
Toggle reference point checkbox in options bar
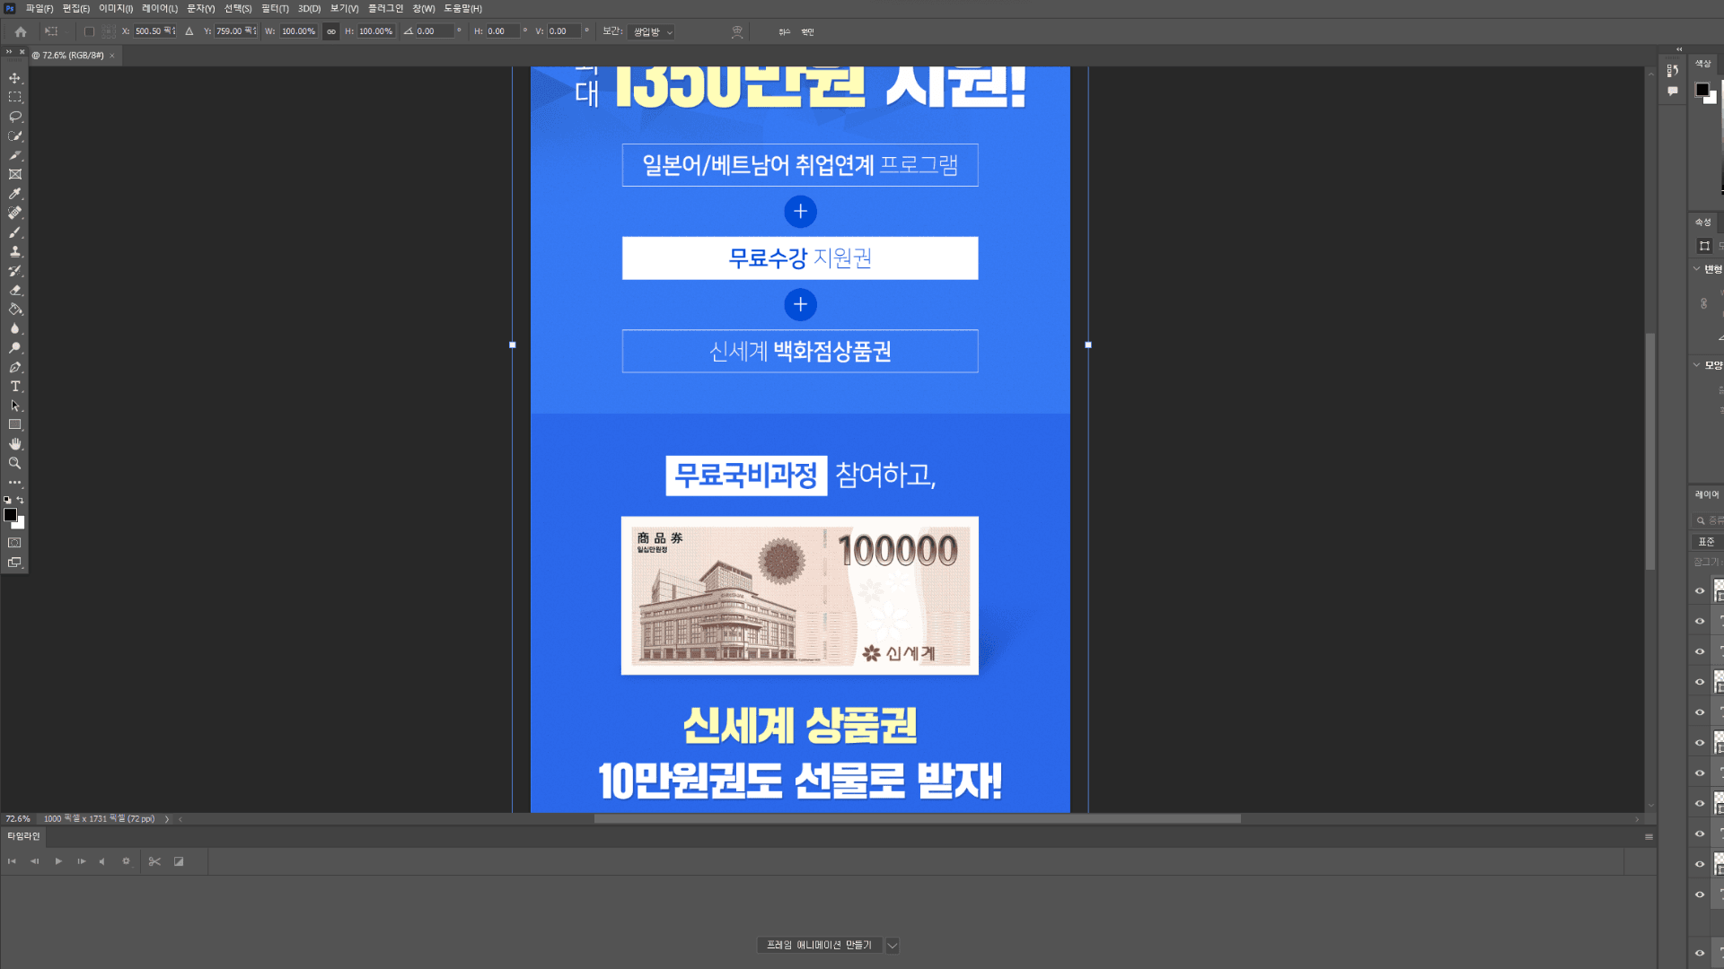click(x=89, y=31)
